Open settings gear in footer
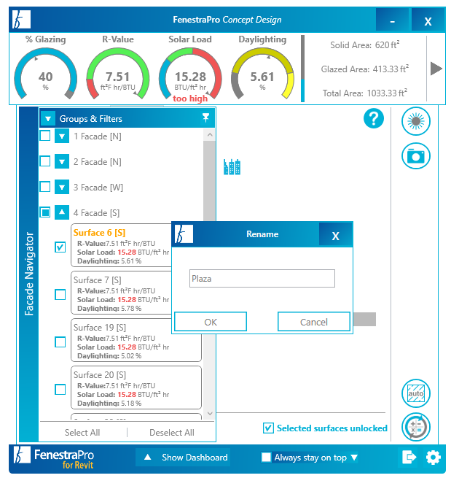451x478 pixels. pyautogui.click(x=433, y=458)
